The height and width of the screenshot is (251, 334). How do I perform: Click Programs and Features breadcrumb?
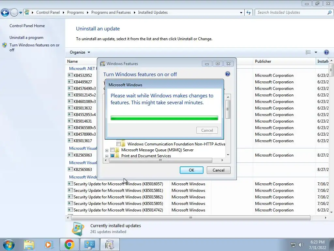click(x=111, y=12)
